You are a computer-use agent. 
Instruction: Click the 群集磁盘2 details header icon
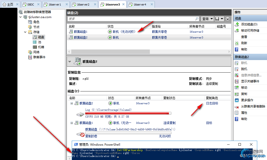(78, 62)
